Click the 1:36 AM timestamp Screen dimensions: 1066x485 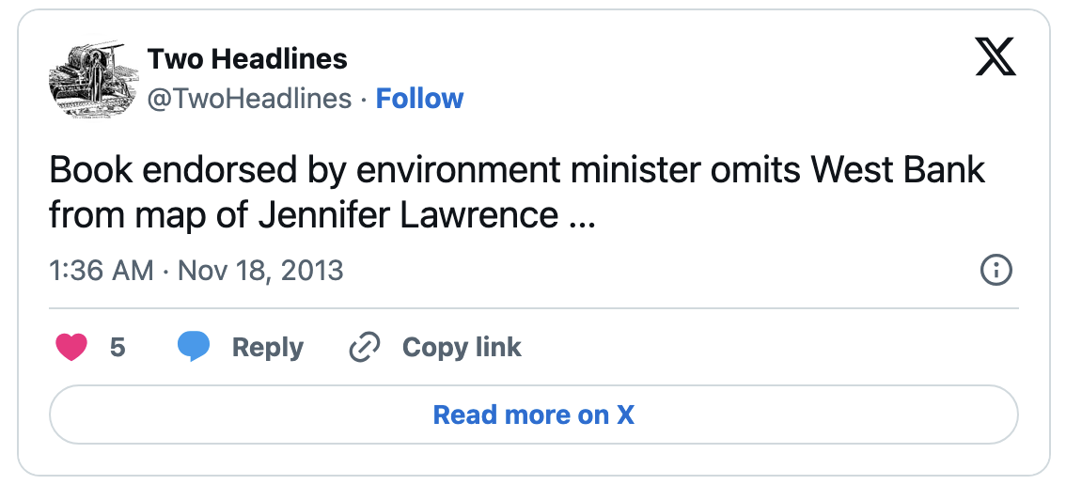tap(102, 271)
